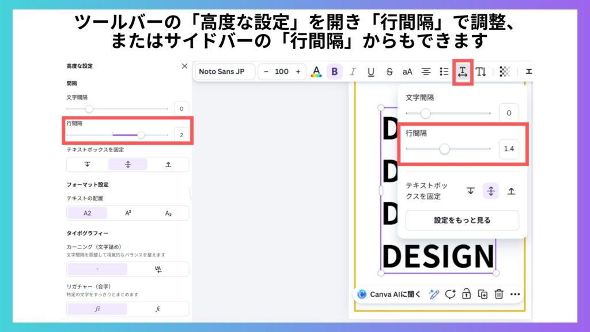Open the transparency checkerboard icon
Viewport: 590px width, 332px height.
click(505, 71)
